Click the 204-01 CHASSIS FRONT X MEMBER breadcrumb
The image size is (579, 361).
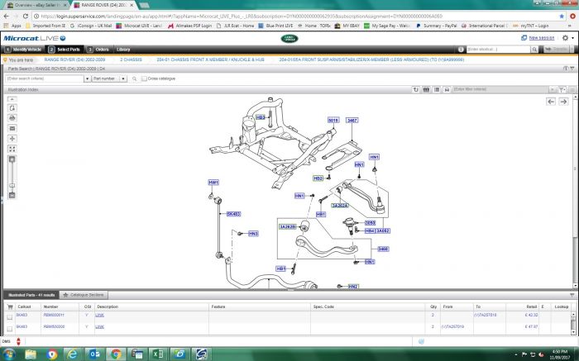point(210,59)
